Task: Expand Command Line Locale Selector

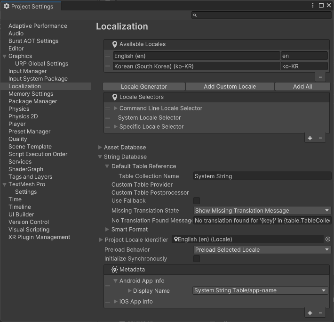Action: [x=115, y=108]
